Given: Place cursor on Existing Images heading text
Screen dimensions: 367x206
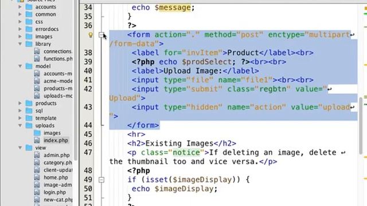Looking at the screenshot, I should click(179, 144).
